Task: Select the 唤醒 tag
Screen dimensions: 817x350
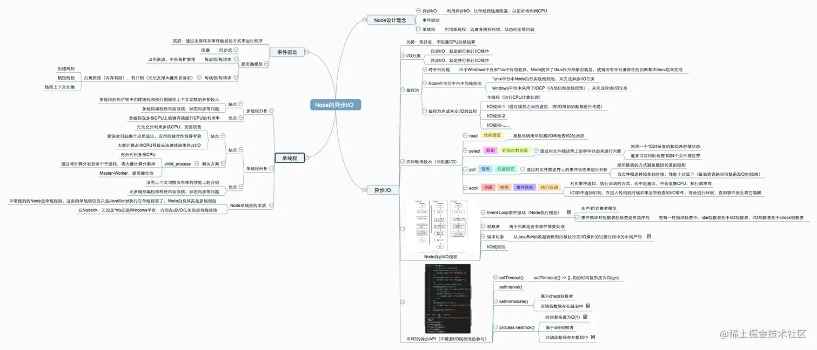Action: point(504,188)
